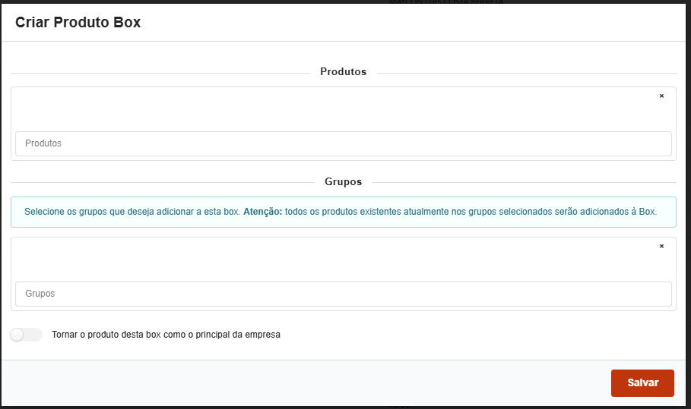Click the partially hidden text above the modal
The width and height of the screenshot is (691, 409).
pos(445,2)
